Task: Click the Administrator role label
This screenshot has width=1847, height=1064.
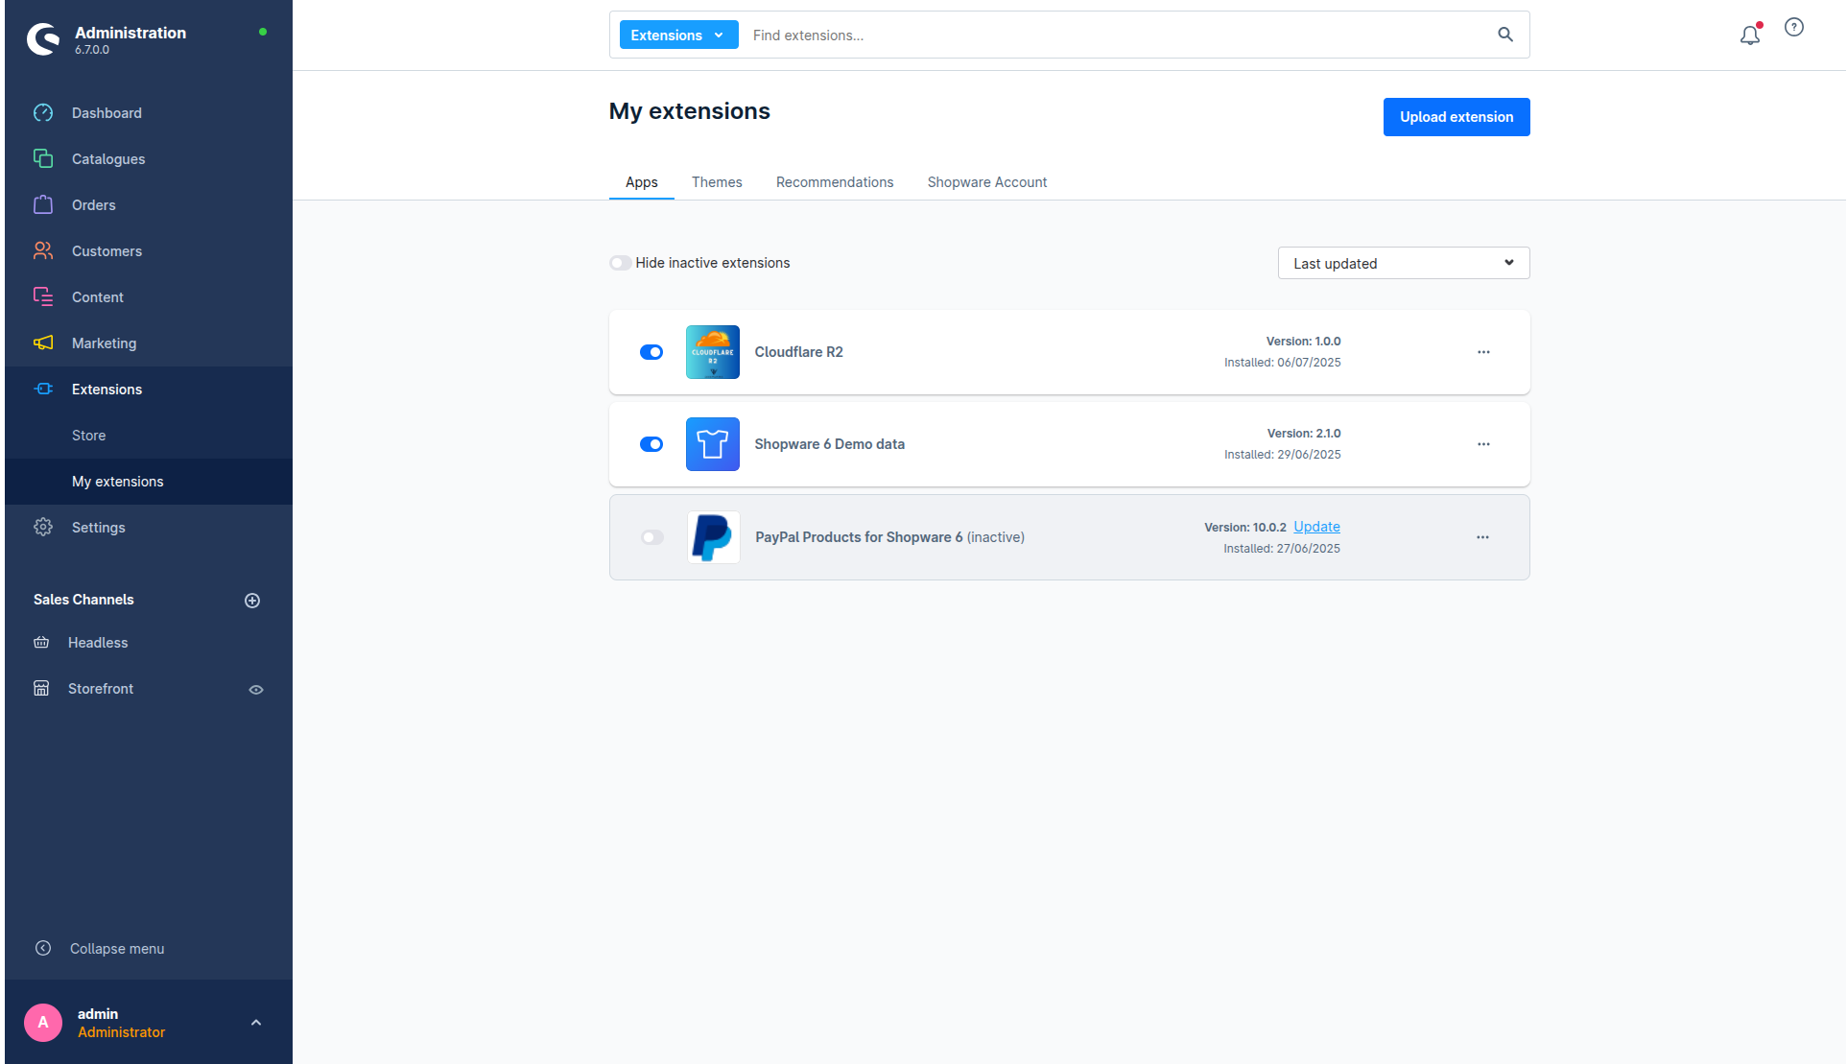Action: [x=121, y=1032]
